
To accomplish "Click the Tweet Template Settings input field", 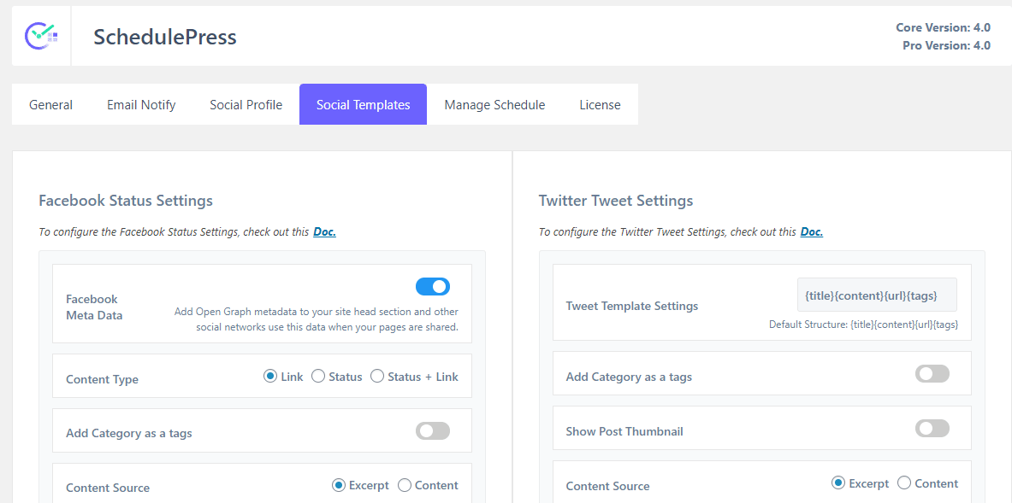I will [x=877, y=295].
